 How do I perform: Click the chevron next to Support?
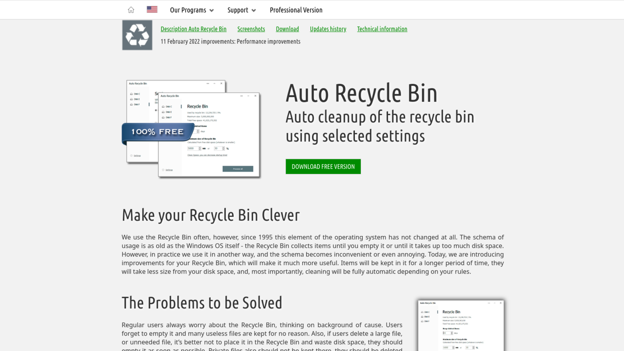[x=254, y=10]
